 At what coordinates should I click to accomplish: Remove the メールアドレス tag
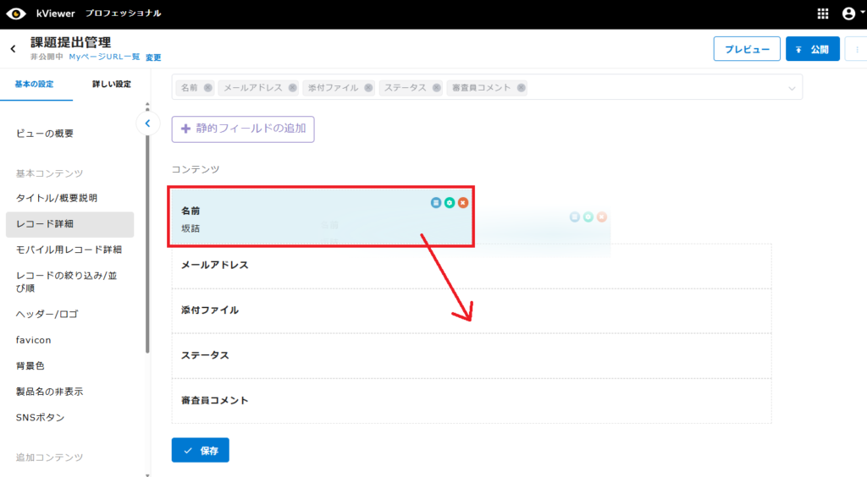coord(293,87)
